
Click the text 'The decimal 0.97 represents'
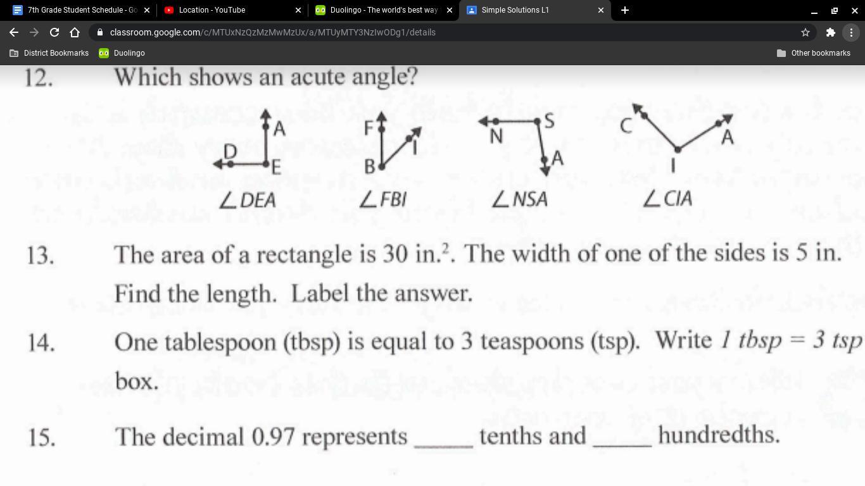tap(261, 437)
